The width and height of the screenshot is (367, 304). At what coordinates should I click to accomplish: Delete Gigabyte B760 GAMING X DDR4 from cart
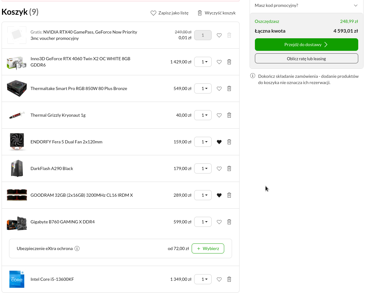pyautogui.click(x=229, y=222)
